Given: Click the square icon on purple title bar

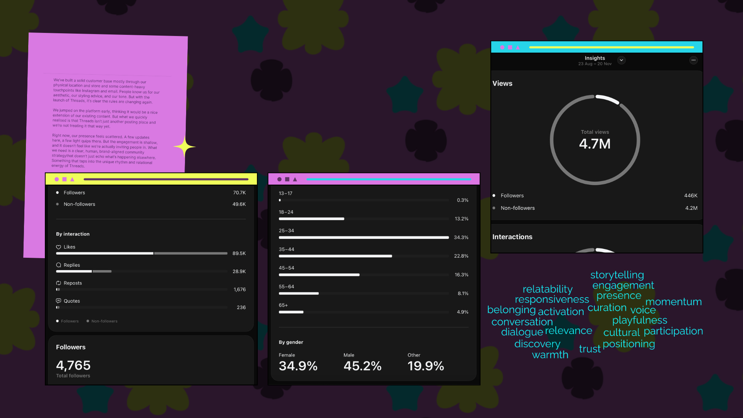Looking at the screenshot, I should (x=287, y=179).
